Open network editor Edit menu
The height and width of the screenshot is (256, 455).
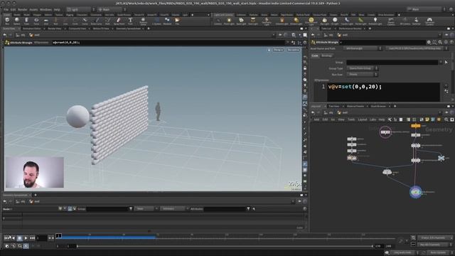coord(325,119)
